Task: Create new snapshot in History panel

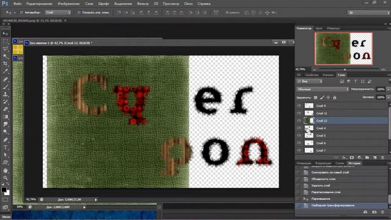Action: coord(375,212)
